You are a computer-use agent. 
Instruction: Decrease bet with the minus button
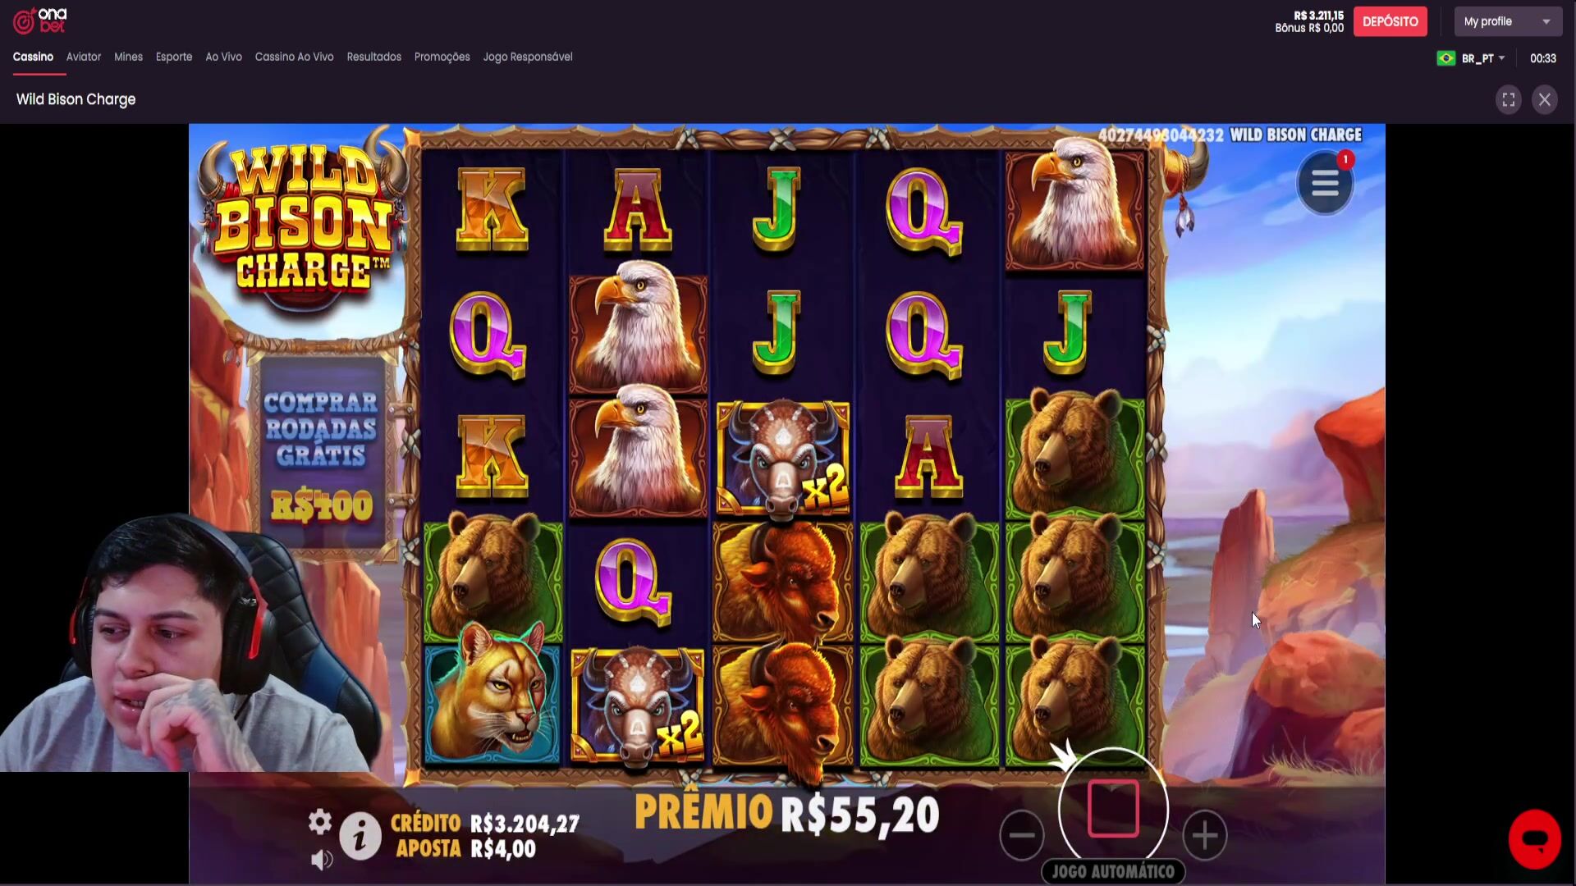pos(1022,835)
